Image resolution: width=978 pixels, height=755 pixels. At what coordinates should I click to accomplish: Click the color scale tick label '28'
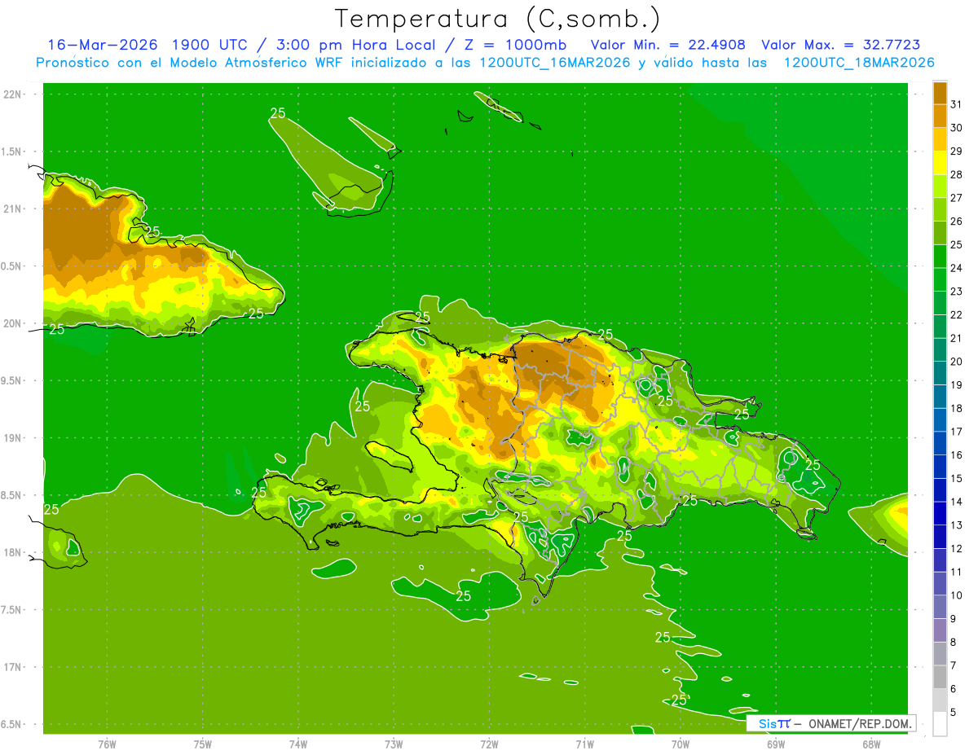(x=956, y=174)
